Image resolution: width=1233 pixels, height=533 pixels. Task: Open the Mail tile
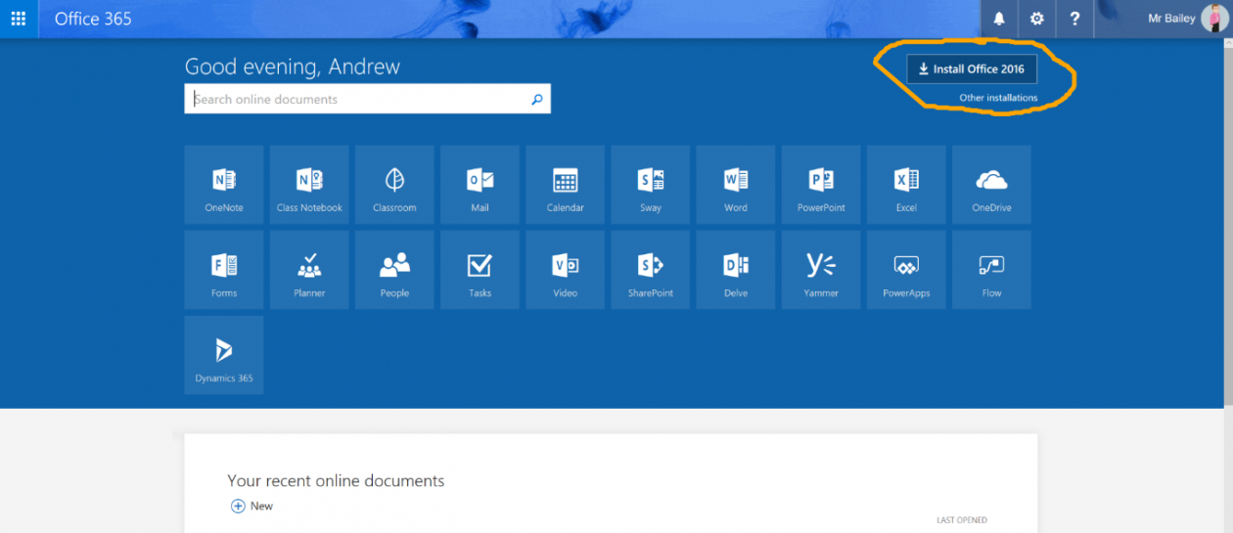tap(479, 185)
